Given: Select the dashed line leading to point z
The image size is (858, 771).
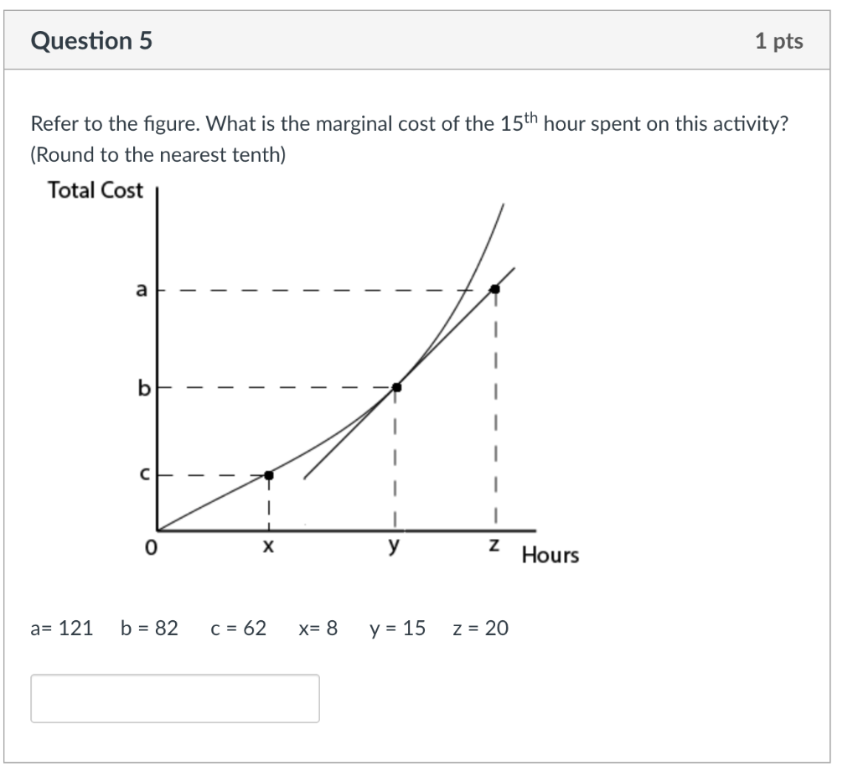Looking at the screenshot, I should click(496, 419).
